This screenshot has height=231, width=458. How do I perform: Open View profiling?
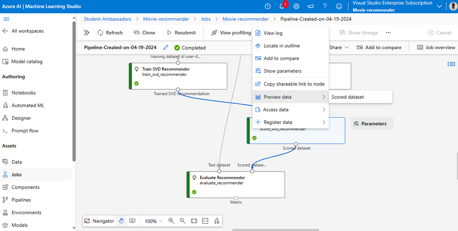coord(231,32)
